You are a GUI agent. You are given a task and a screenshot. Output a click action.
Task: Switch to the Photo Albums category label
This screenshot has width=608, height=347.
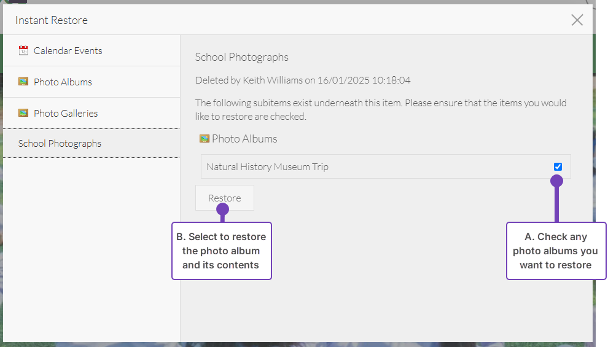(63, 82)
